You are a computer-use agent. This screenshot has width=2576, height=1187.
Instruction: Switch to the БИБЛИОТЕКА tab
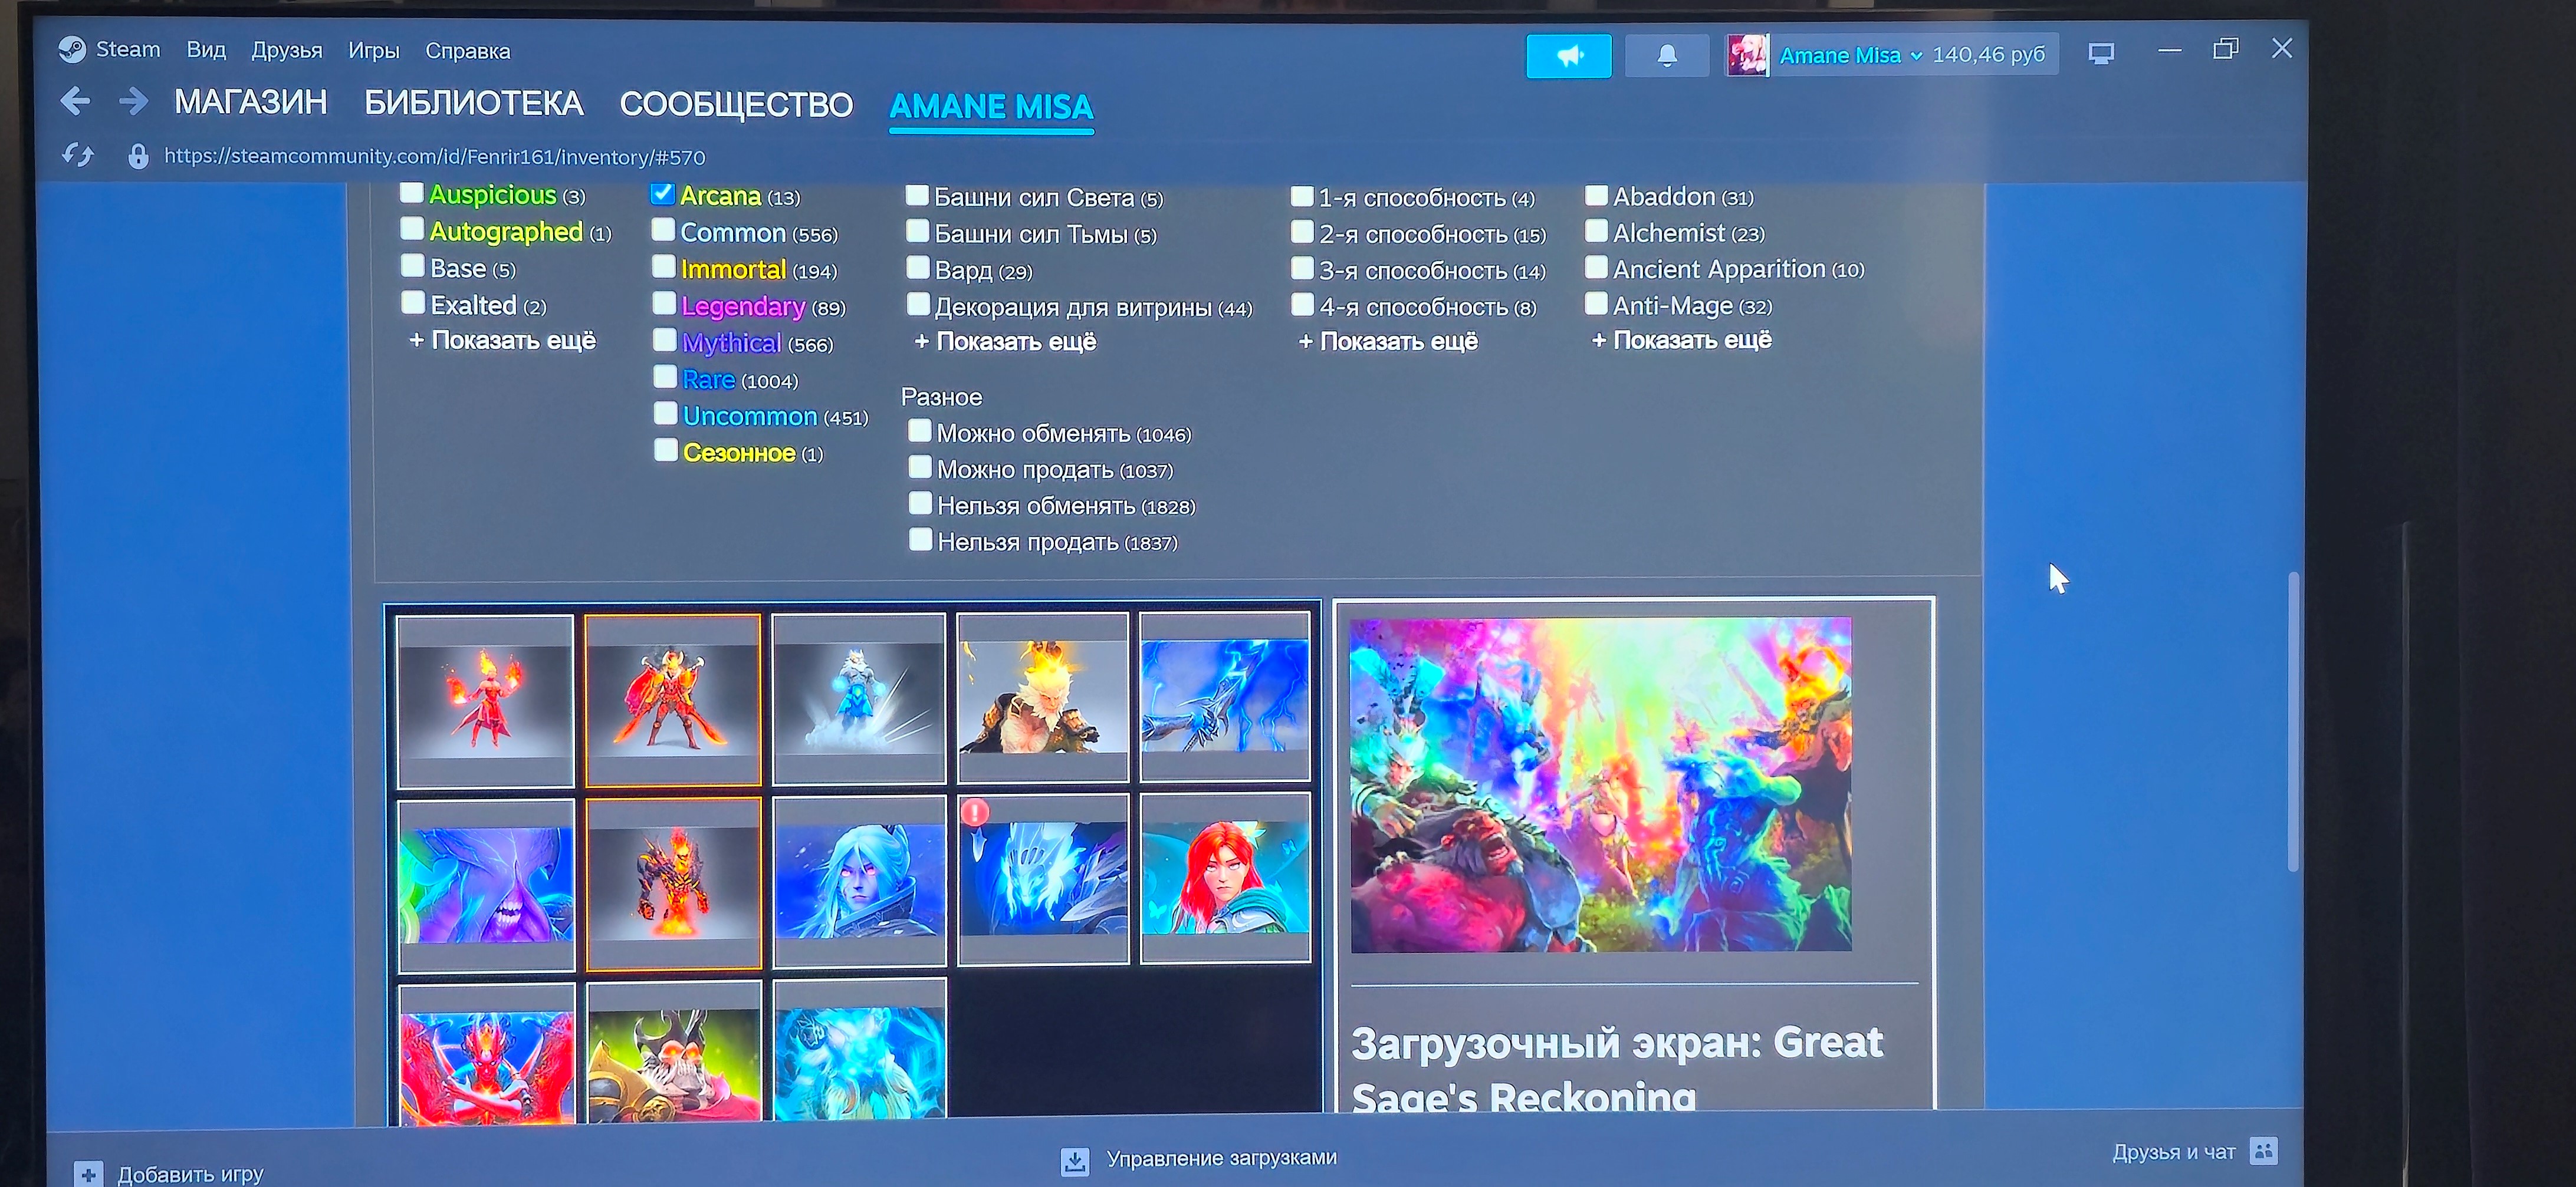point(473,103)
